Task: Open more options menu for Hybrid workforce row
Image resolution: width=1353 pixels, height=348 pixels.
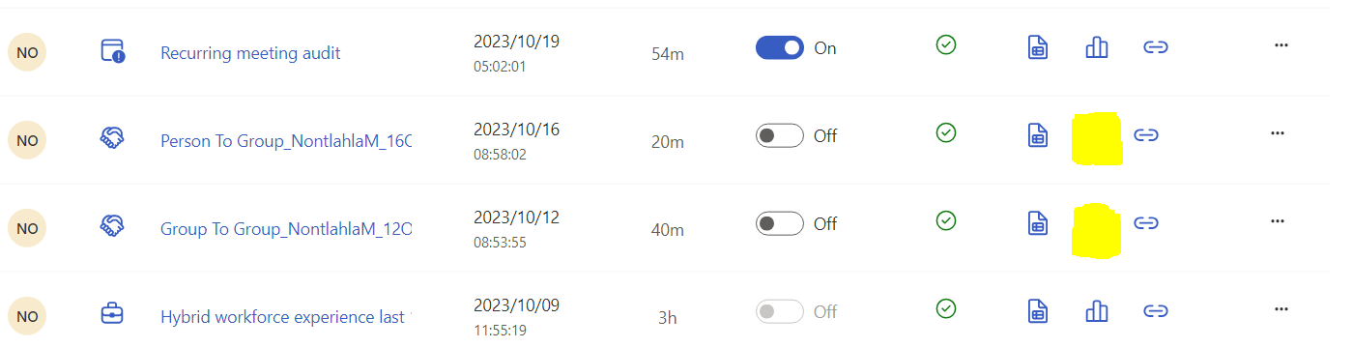Action: (1281, 309)
